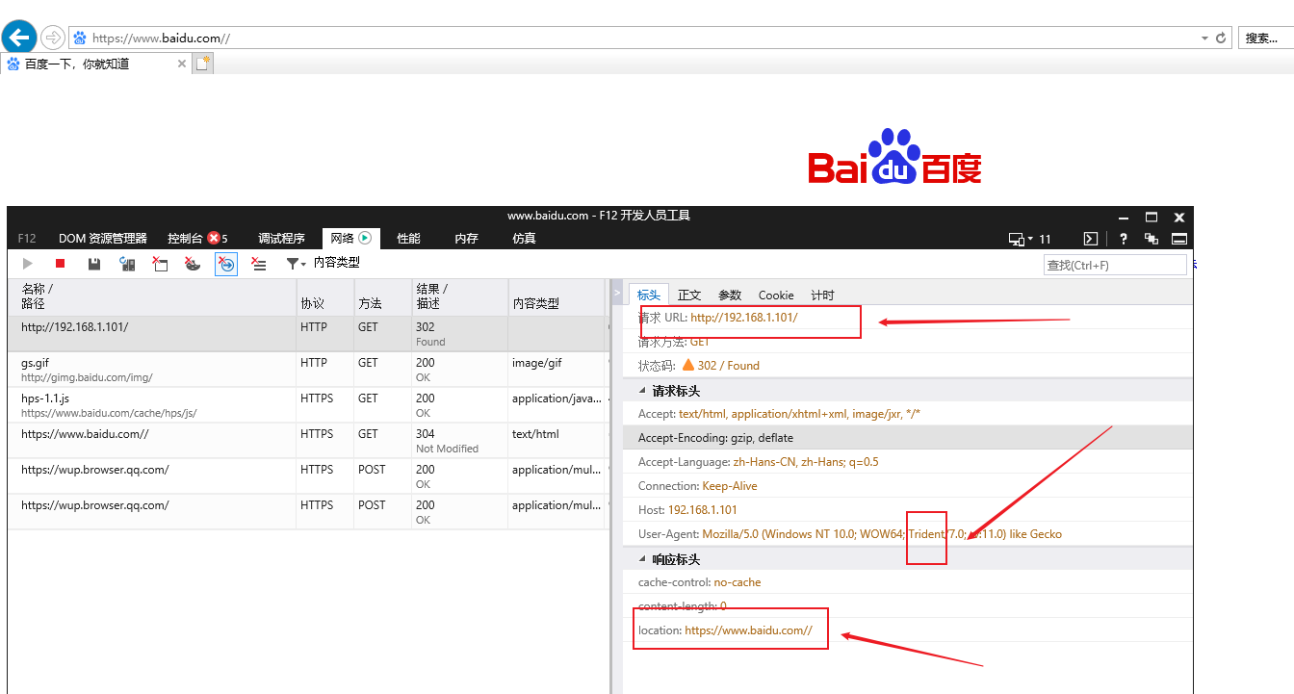
Task: Open the Cookie details tab
Action: click(x=776, y=296)
